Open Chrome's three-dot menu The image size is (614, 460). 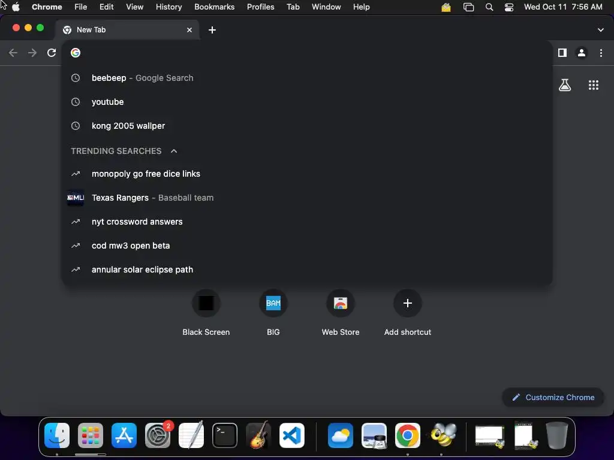tap(601, 53)
